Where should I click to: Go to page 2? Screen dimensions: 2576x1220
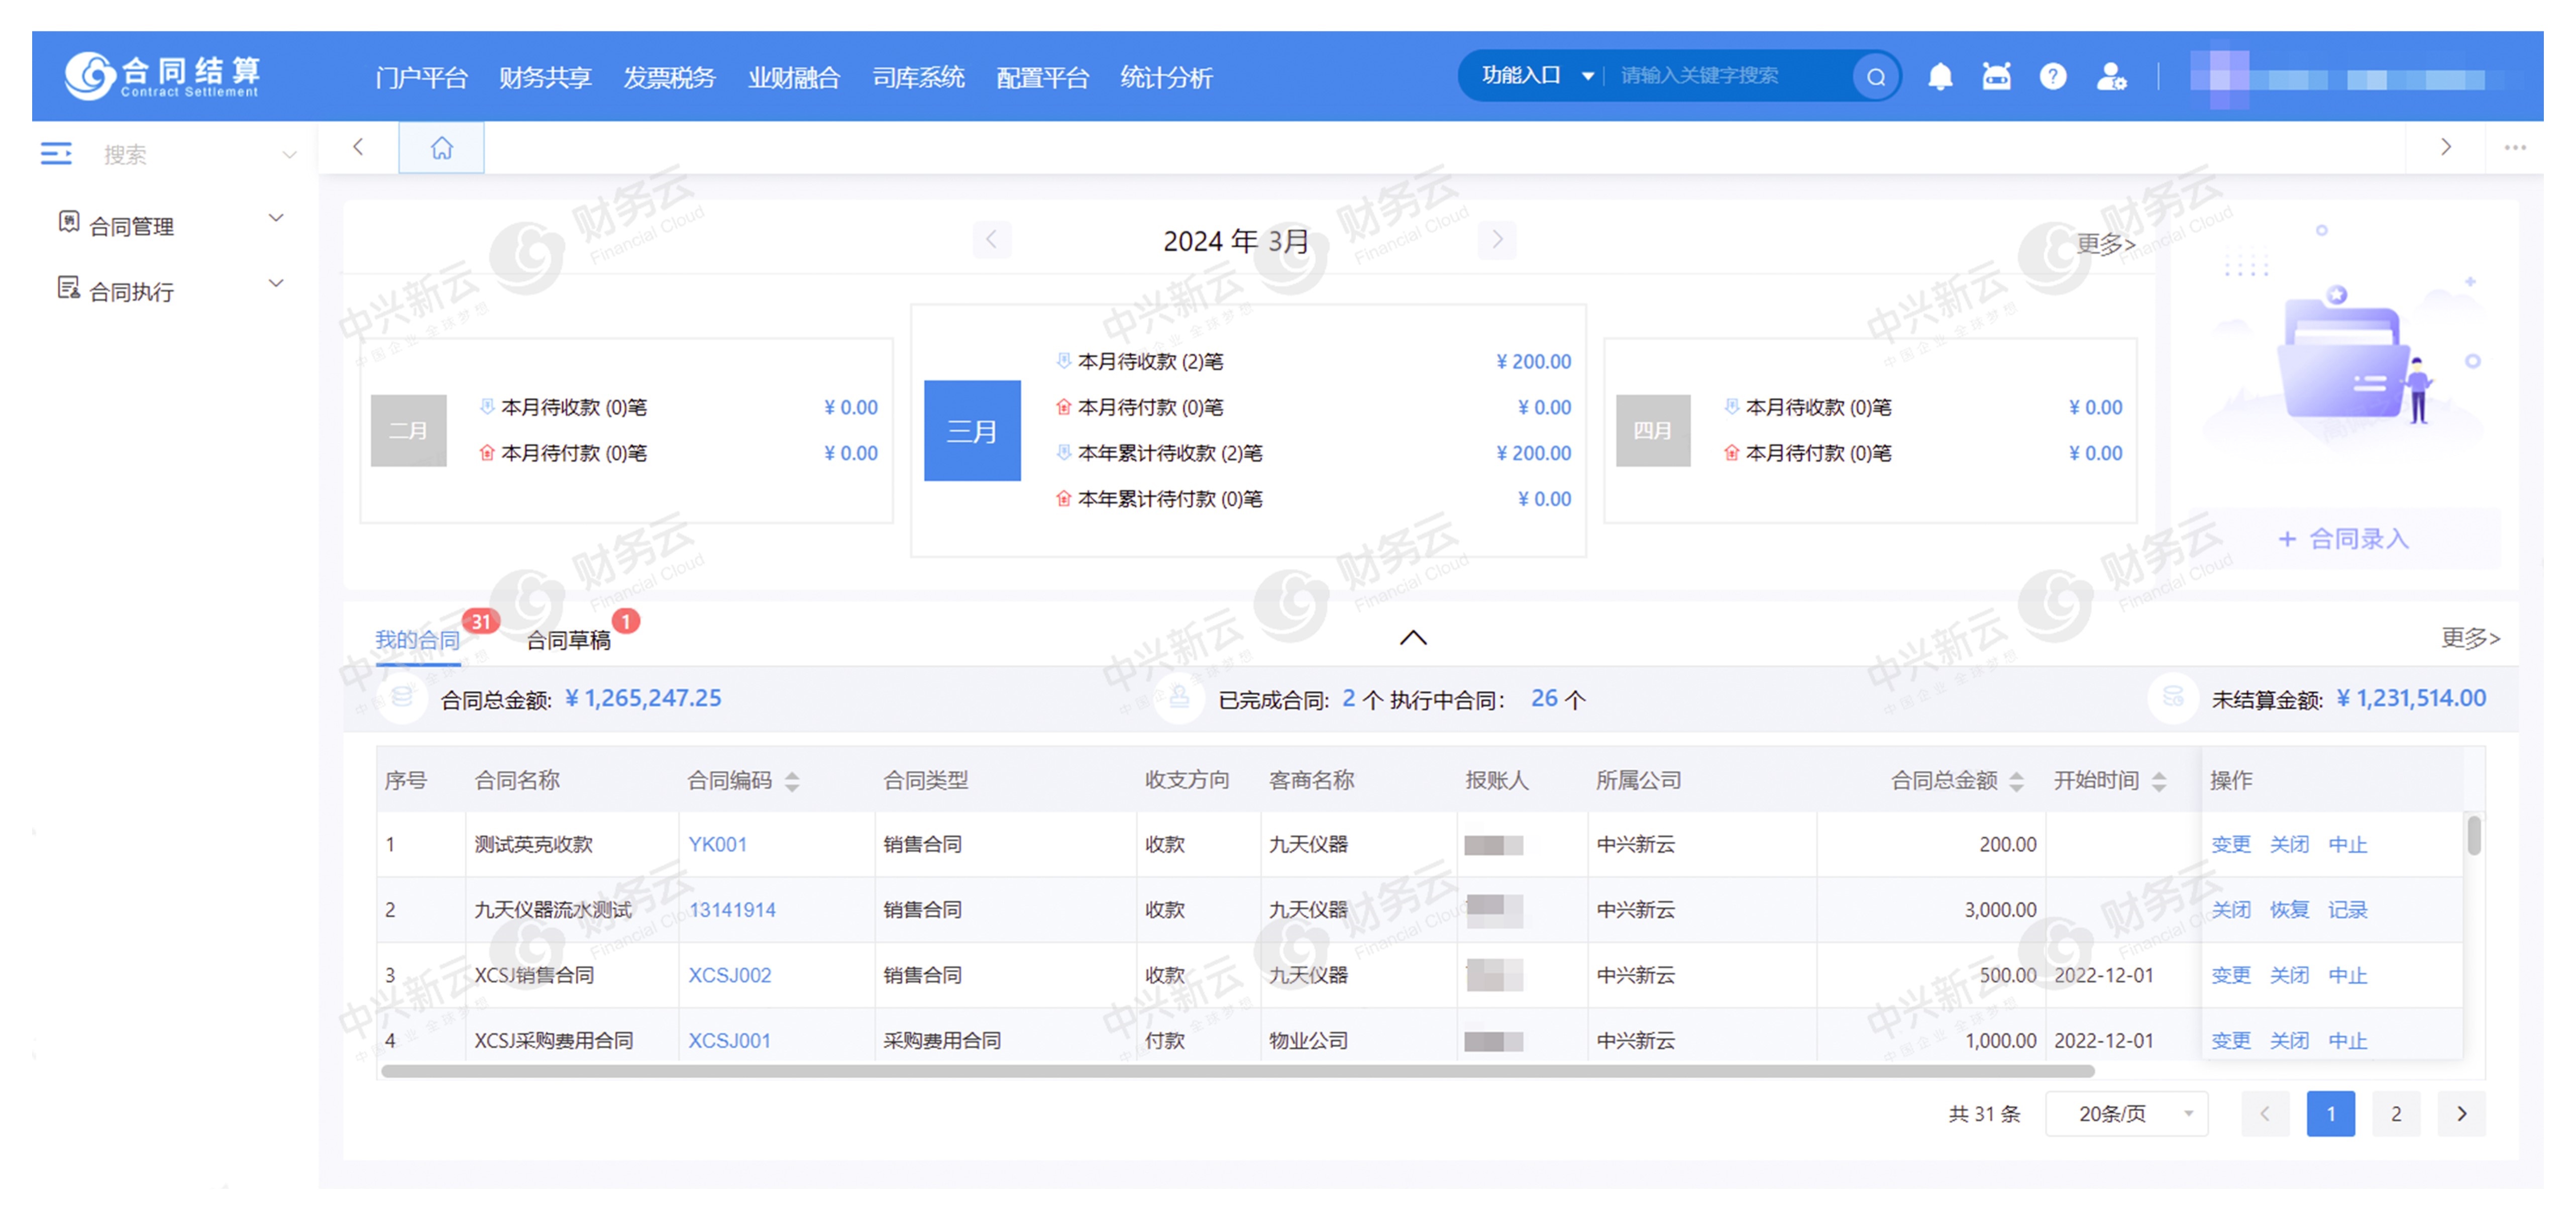tap(2396, 1113)
